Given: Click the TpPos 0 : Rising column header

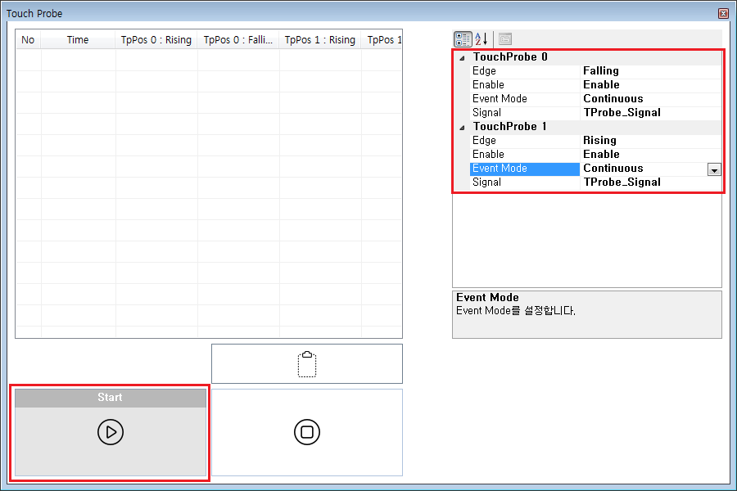Looking at the screenshot, I should (156, 40).
